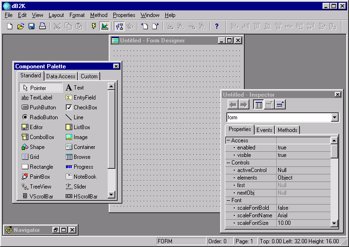Collapse the Controls category in Inspector
This screenshot has height=247, width=349.
[x=229, y=163]
